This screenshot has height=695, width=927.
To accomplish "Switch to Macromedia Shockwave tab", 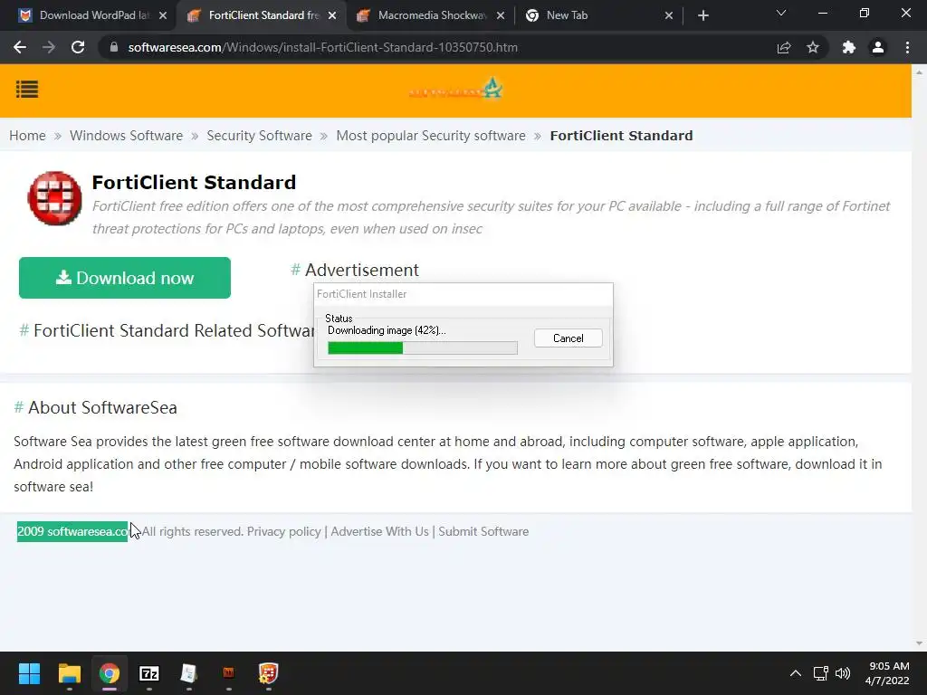I will pyautogui.click(x=430, y=15).
